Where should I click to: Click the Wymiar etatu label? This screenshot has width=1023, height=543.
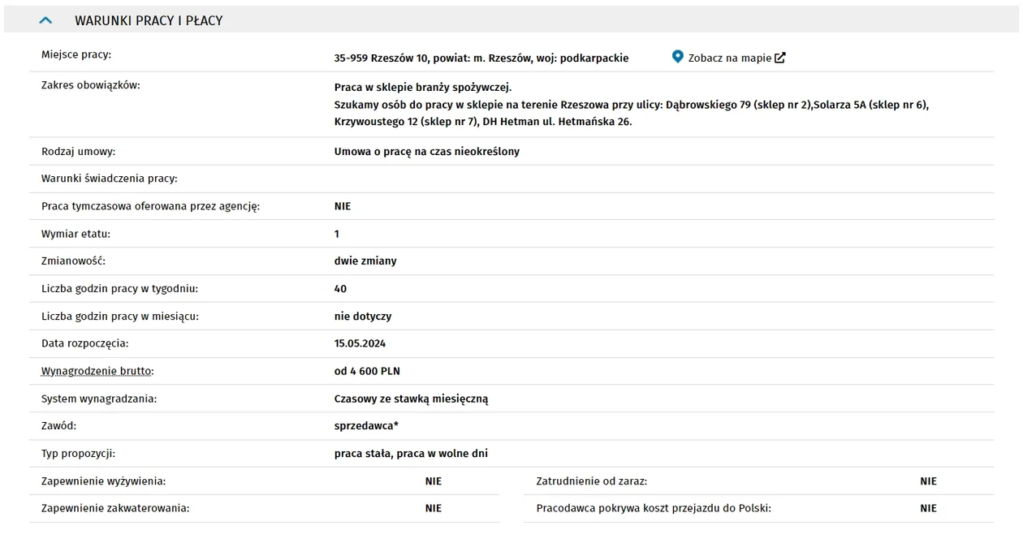click(x=76, y=234)
